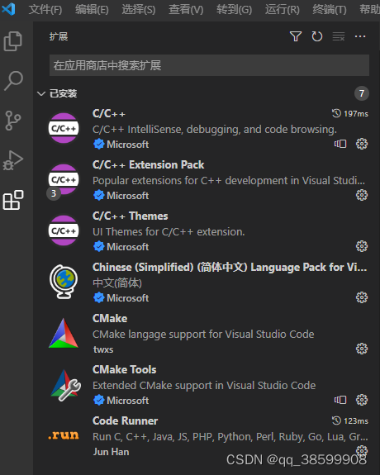Open the C/C++ Extension Pack title
The image size is (380, 475).
coord(148,164)
